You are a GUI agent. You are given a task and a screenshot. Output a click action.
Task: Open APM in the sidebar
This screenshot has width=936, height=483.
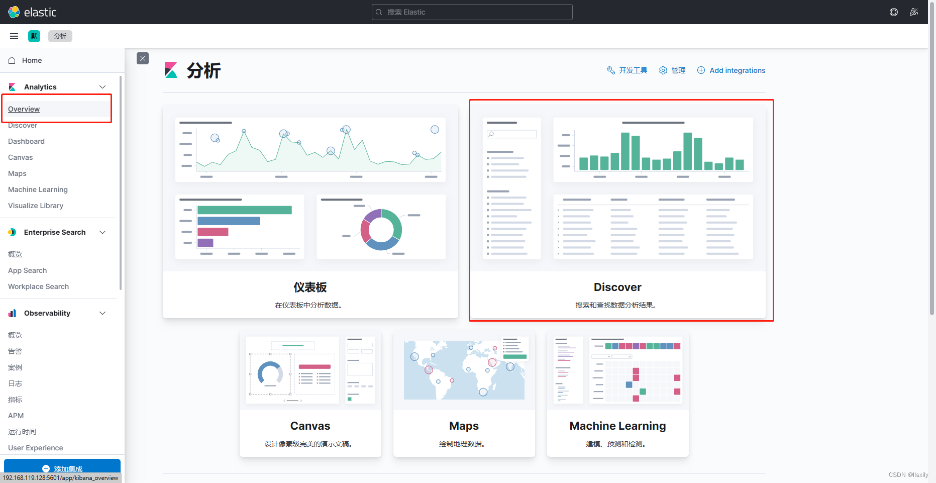pos(16,416)
